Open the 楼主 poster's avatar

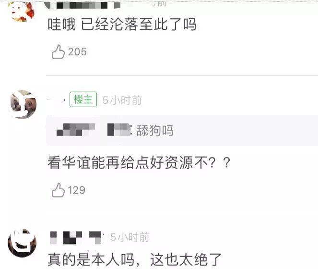point(23,104)
